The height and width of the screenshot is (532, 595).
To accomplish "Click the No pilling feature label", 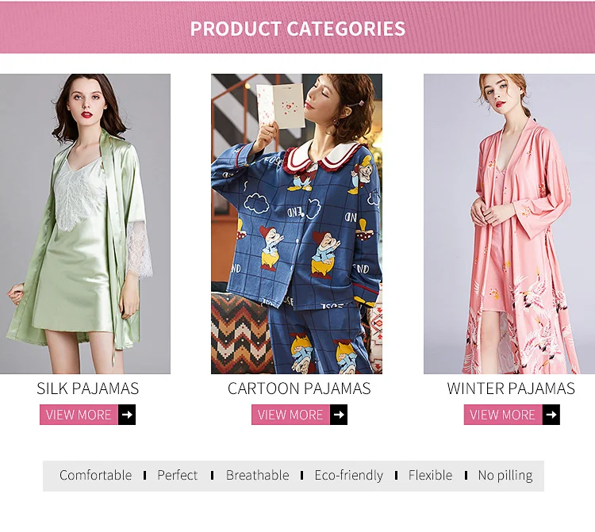I will tap(505, 476).
